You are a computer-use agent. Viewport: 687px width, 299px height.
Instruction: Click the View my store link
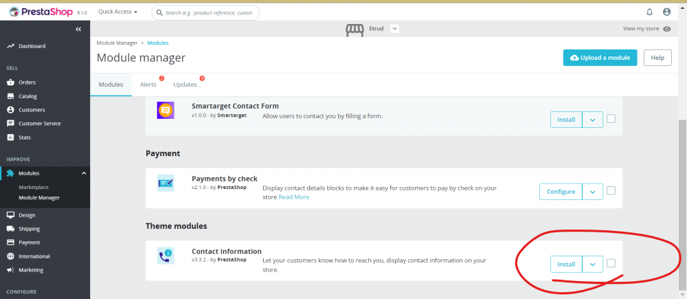point(640,29)
